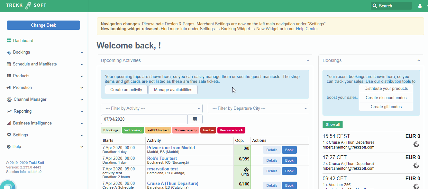The width and height of the screenshot is (428, 189).
Task: Click the Change Desk button
Action: 43,25
